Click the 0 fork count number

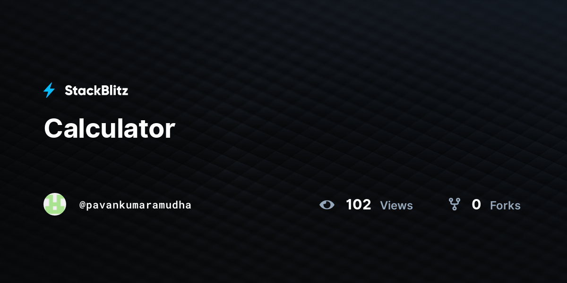(476, 205)
